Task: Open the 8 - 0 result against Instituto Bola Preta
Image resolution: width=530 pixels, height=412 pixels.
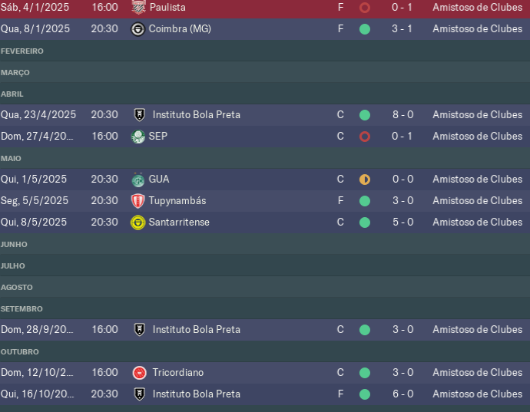Action: click(403, 115)
